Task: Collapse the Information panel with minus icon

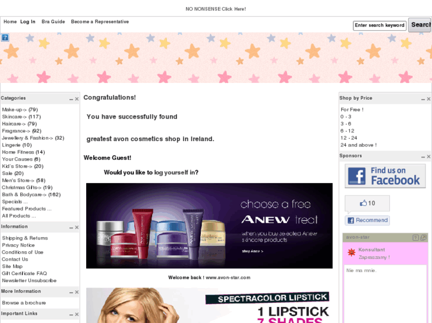Action: pyautogui.click(x=71, y=228)
